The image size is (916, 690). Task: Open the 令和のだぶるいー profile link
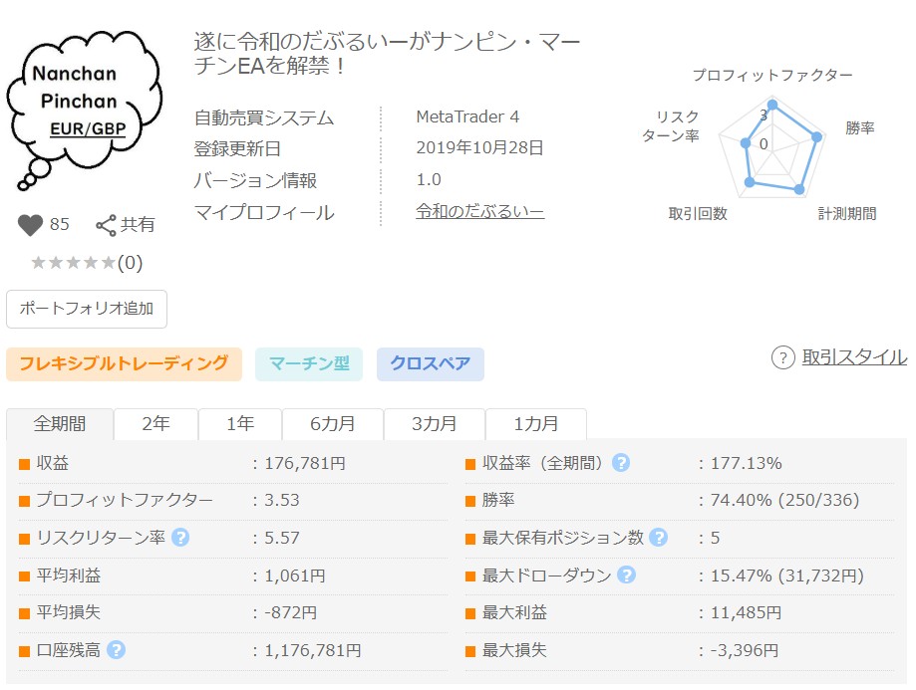pyautogui.click(x=479, y=212)
